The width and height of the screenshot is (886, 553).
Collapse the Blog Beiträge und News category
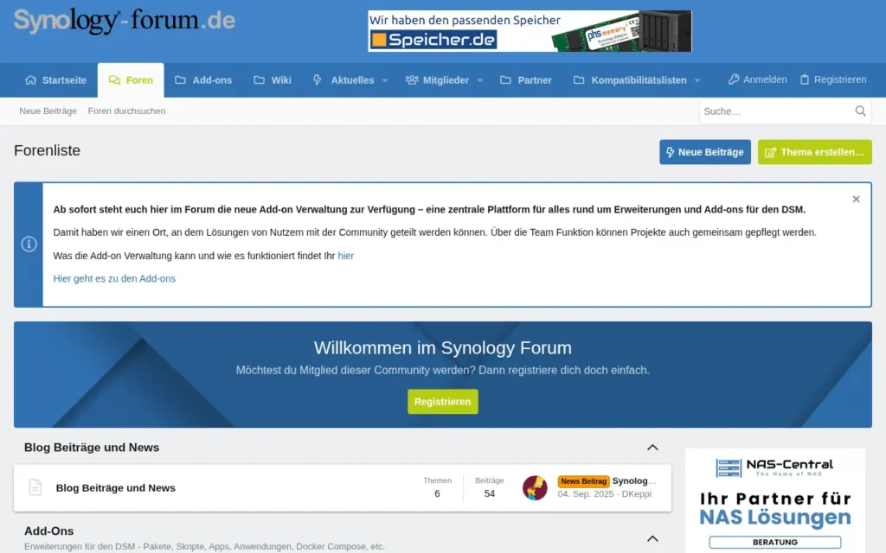(x=652, y=448)
